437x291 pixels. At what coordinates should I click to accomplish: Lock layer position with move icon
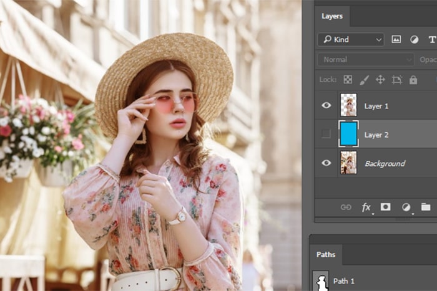tap(380, 80)
